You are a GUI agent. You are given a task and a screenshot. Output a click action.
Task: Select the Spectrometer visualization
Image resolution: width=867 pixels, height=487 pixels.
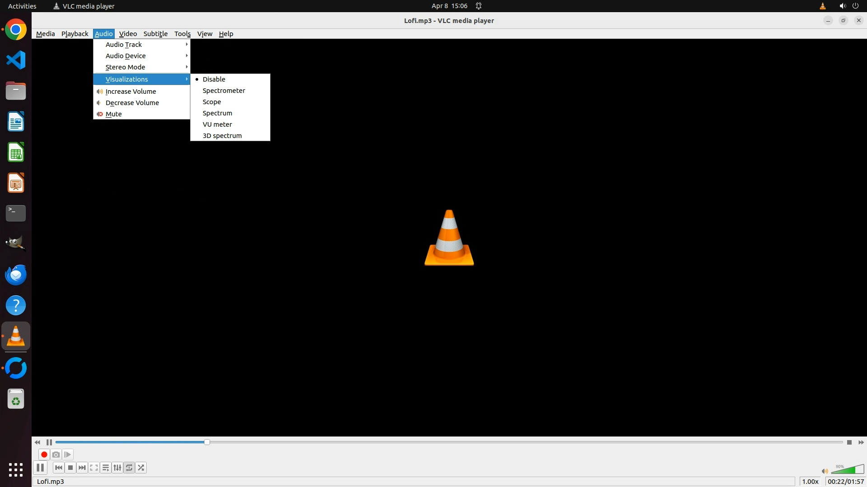224,91
